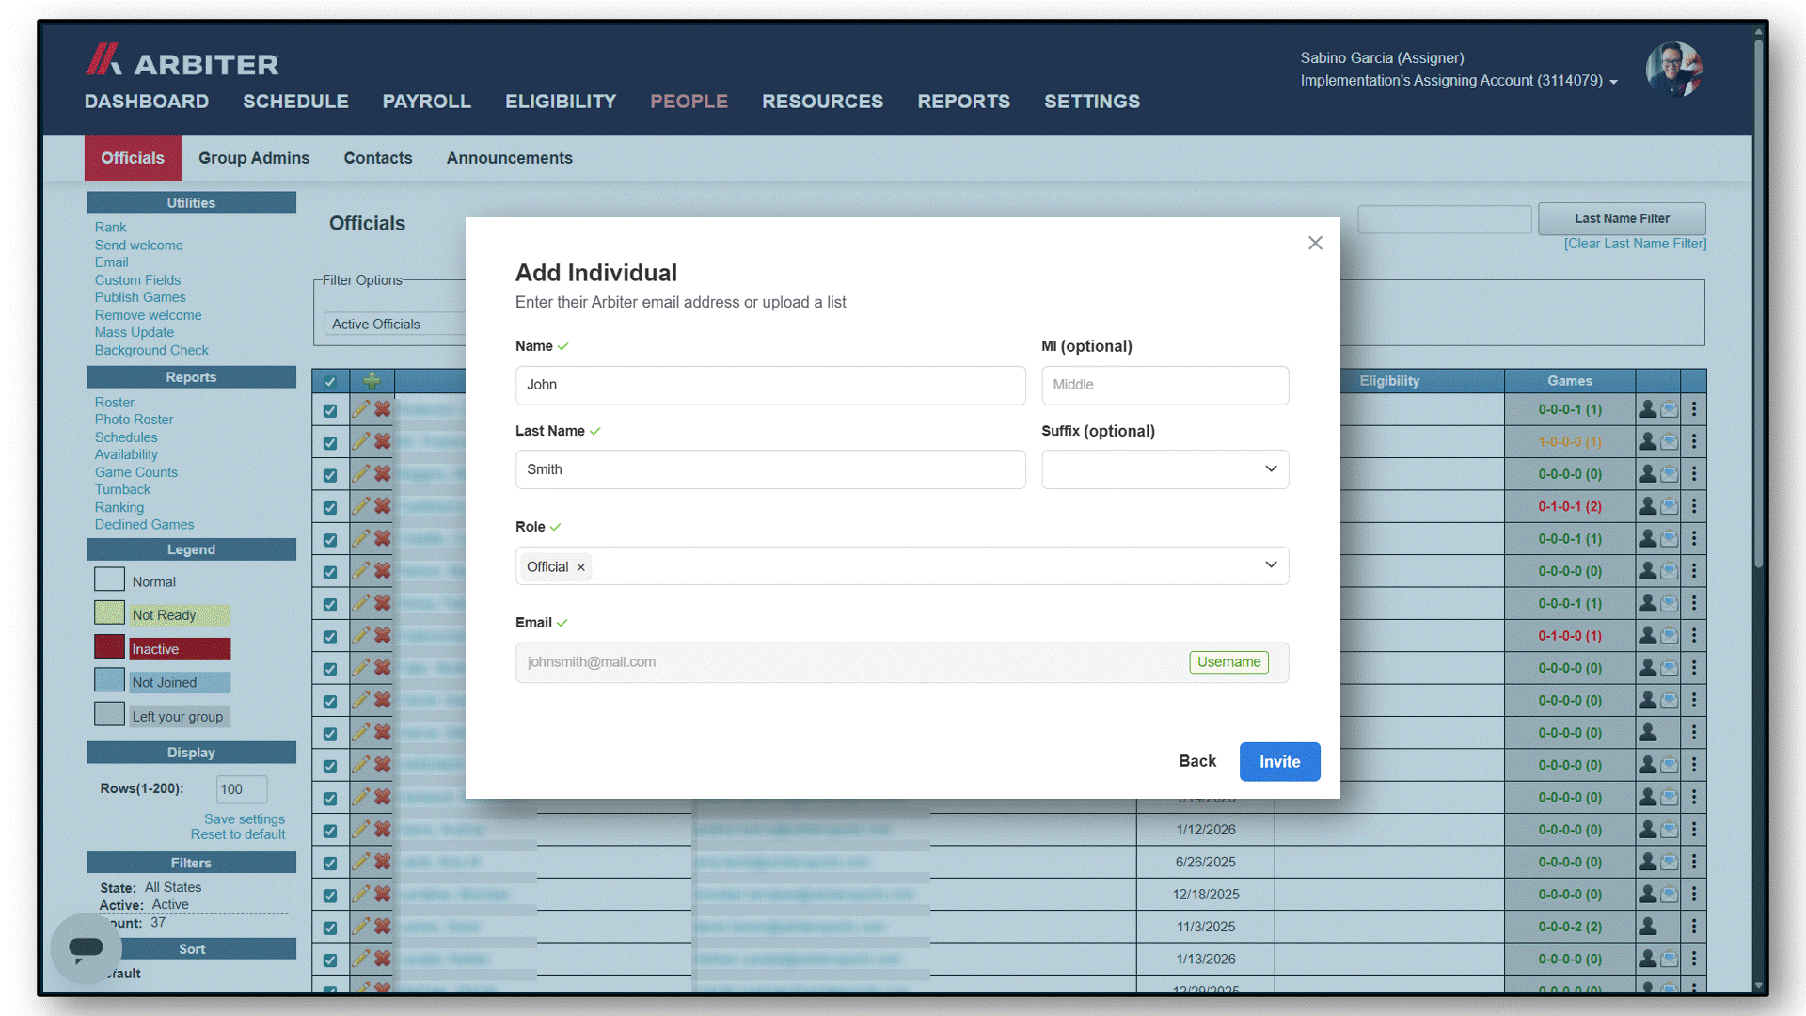Open the Photo Roster report link

coord(134,420)
